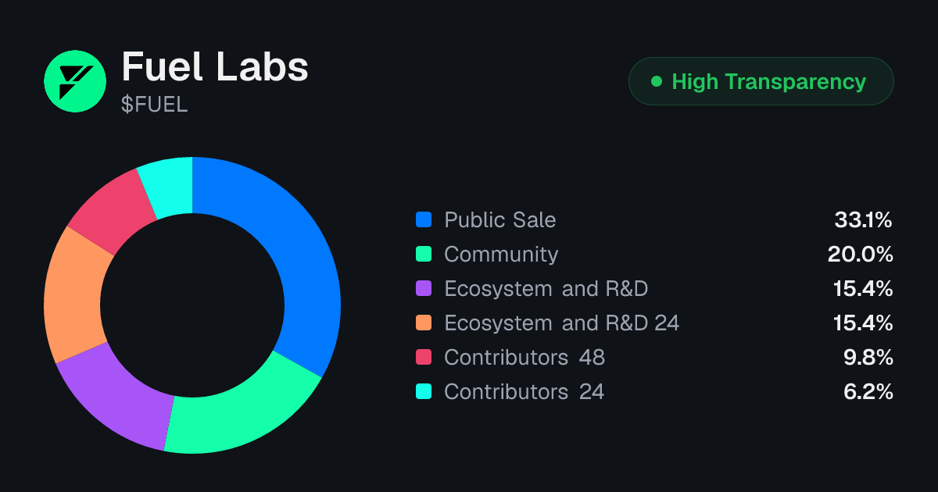The width and height of the screenshot is (938, 492).
Task: Click the cyan Contributors 24 swatch
Action: [x=424, y=392]
